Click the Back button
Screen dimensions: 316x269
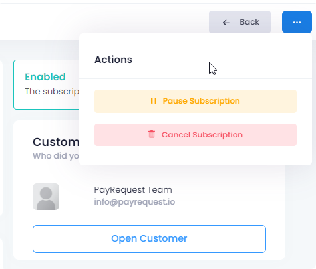pos(239,22)
